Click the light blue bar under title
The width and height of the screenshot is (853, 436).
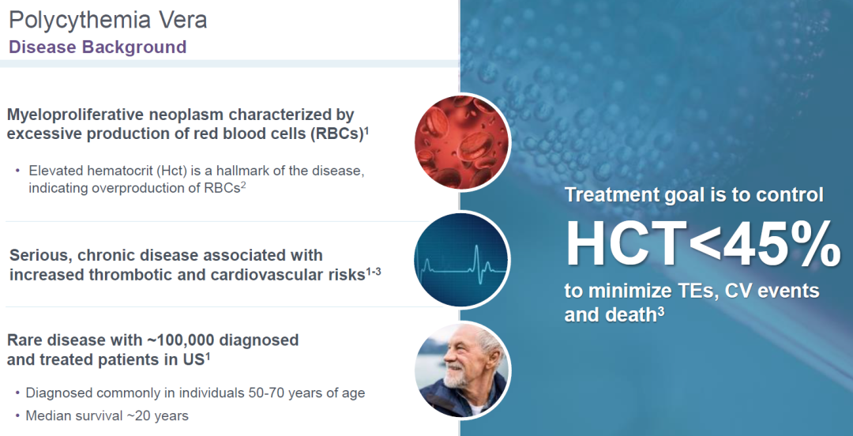pyautogui.click(x=230, y=64)
